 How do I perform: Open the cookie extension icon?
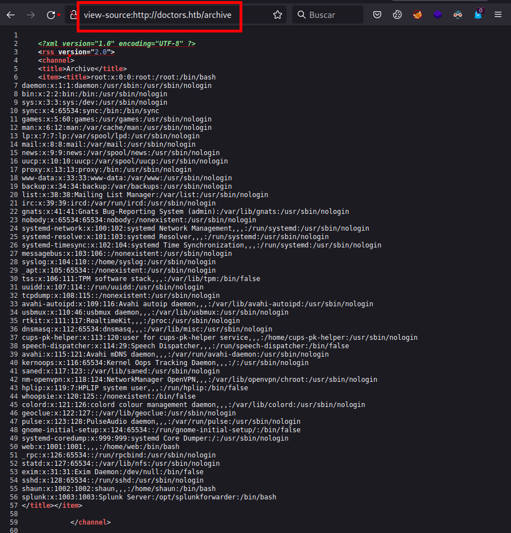397,15
